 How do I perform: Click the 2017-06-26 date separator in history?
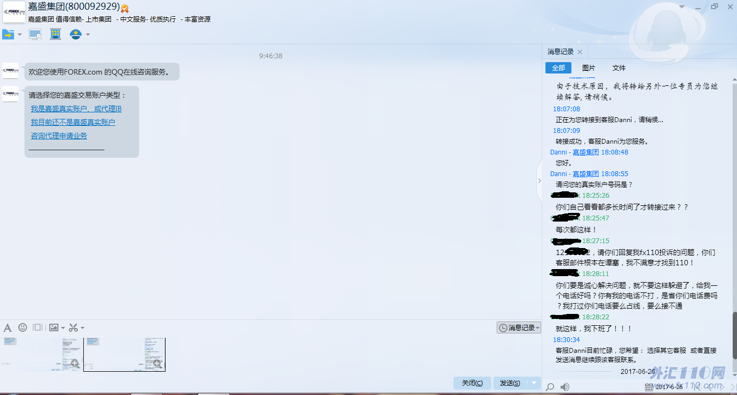(638, 371)
